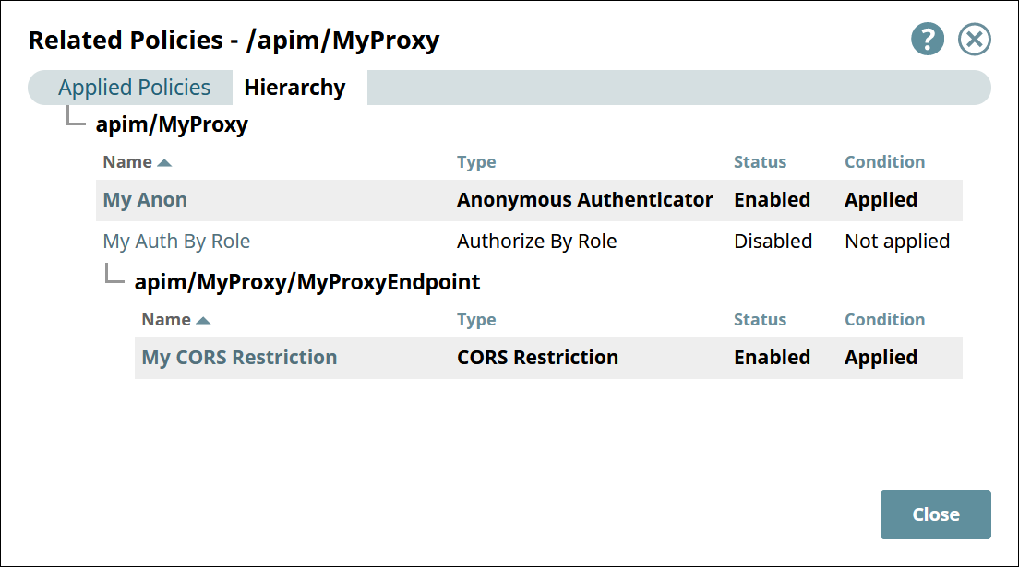Open the help icon for Related Policies
The image size is (1019, 567).
[x=928, y=39]
